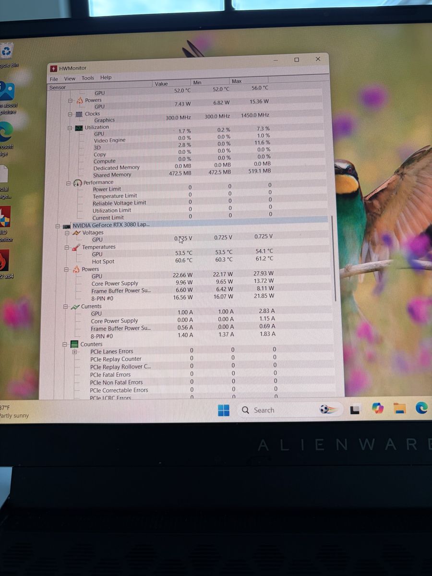Open the Help menu

pos(106,77)
